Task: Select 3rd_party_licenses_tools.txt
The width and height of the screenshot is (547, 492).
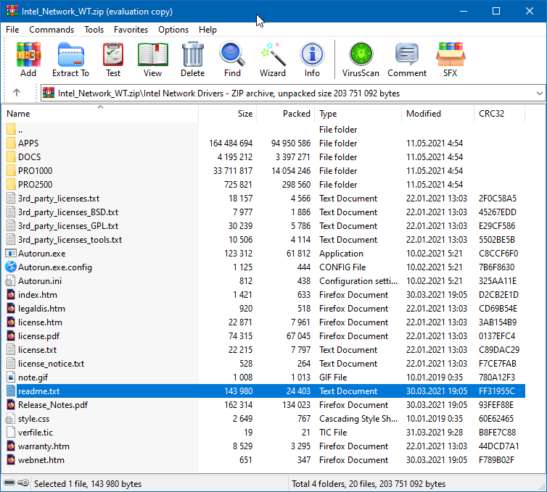Action: (264, 240)
